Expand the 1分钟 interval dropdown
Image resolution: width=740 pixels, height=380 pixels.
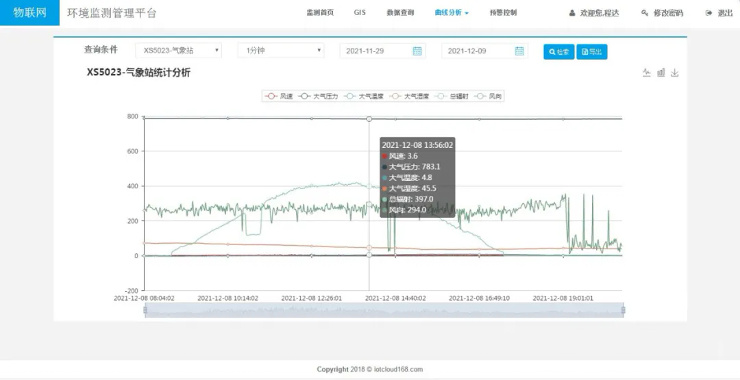(280, 51)
